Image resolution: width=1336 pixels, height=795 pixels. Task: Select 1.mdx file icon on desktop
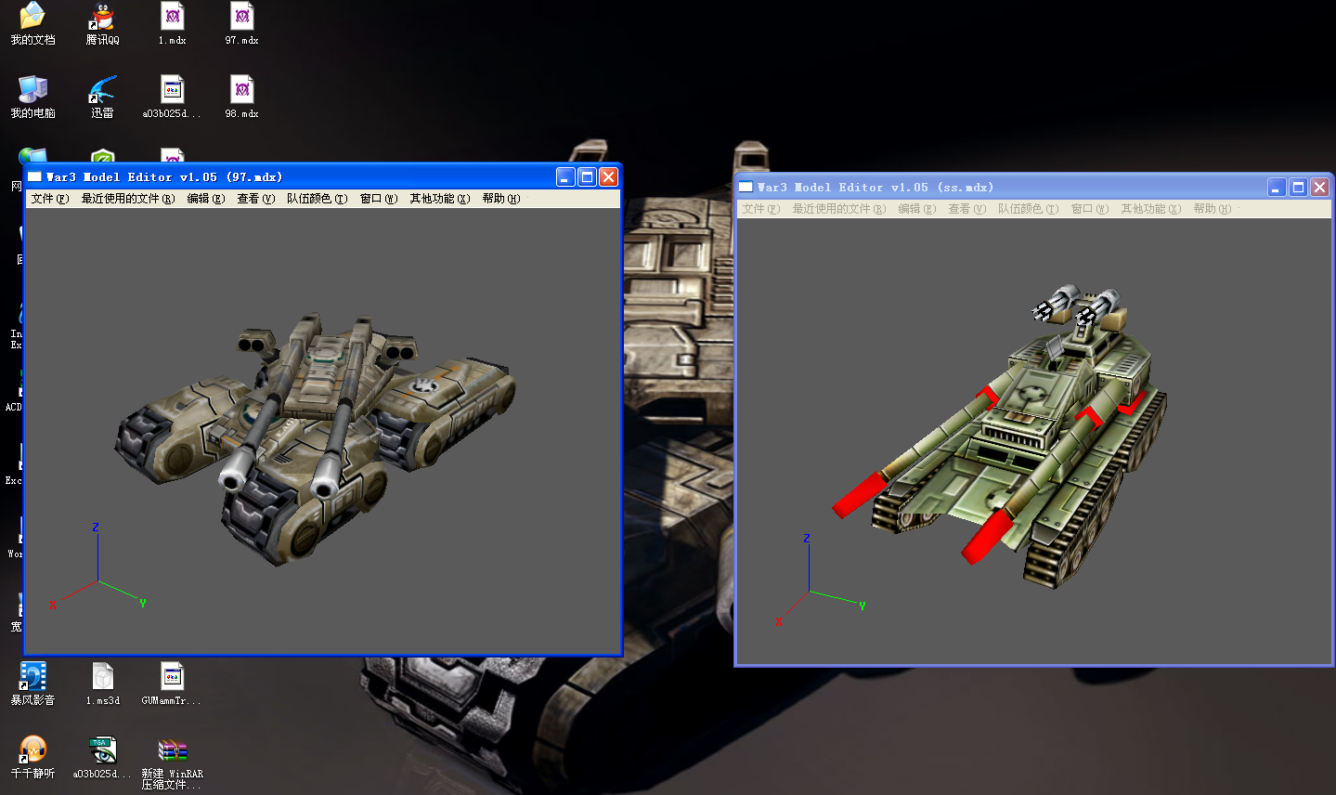coord(172,23)
